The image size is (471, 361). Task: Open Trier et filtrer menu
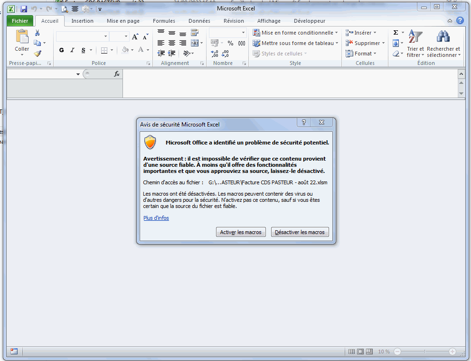415,44
